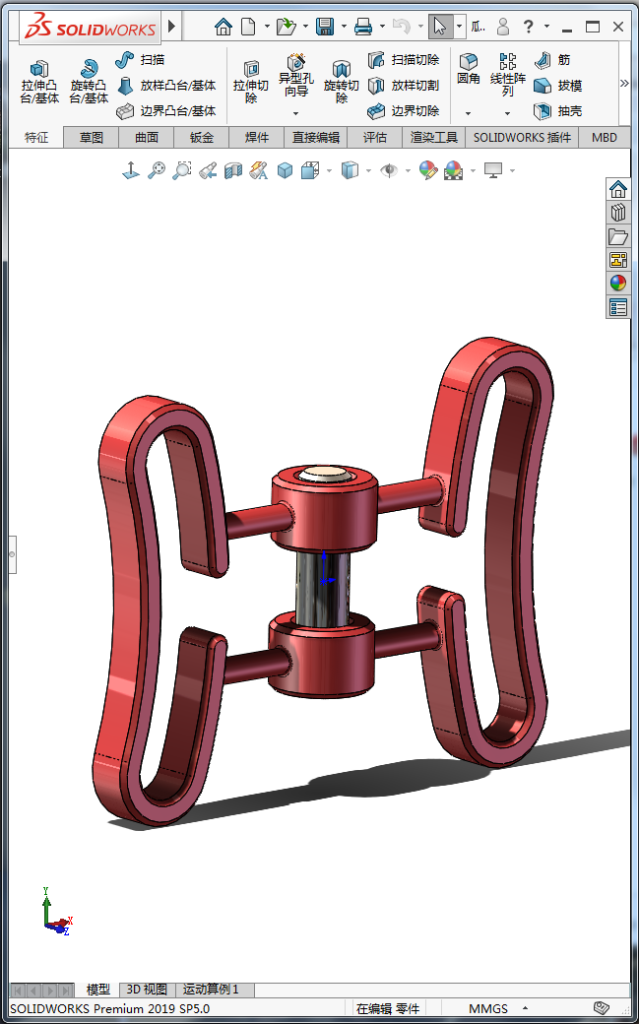Image resolution: width=639 pixels, height=1024 pixels.
Task: Switch to the Surfaces (曲面) tab
Action: tap(147, 138)
